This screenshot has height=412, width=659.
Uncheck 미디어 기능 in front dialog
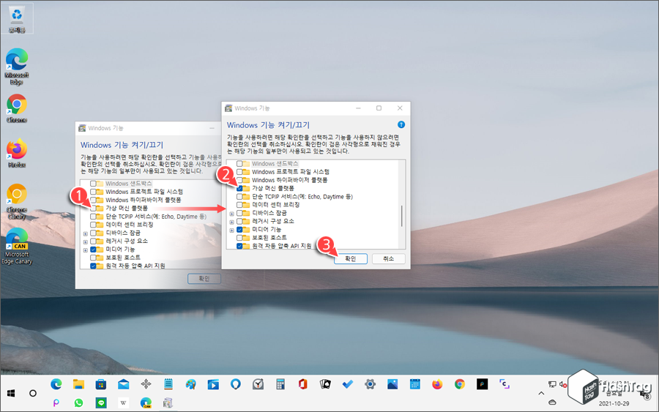239,229
